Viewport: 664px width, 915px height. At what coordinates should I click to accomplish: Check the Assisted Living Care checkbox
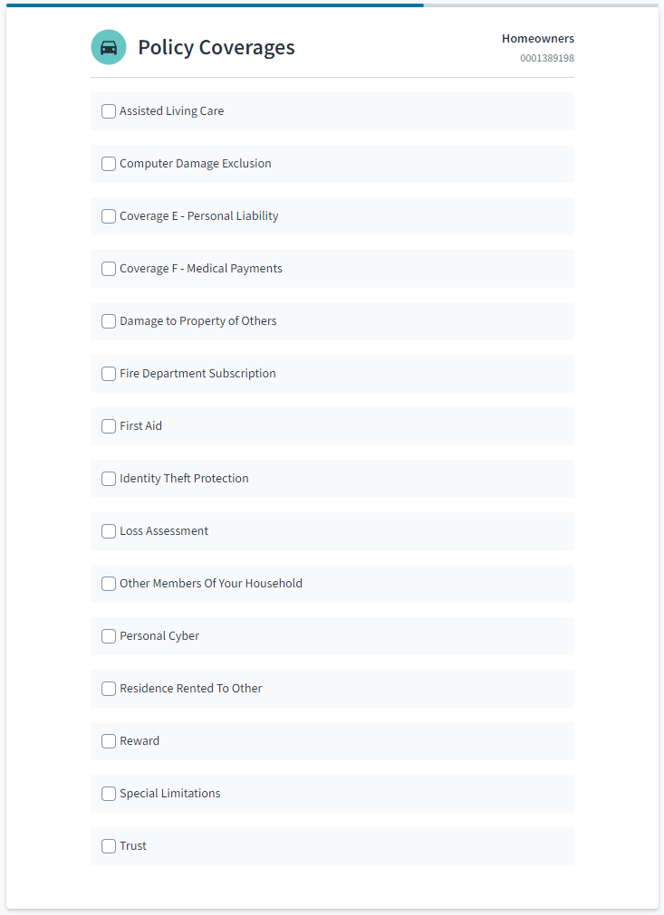pos(109,111)
